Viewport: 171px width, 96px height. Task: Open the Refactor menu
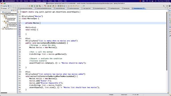(32, 1)
